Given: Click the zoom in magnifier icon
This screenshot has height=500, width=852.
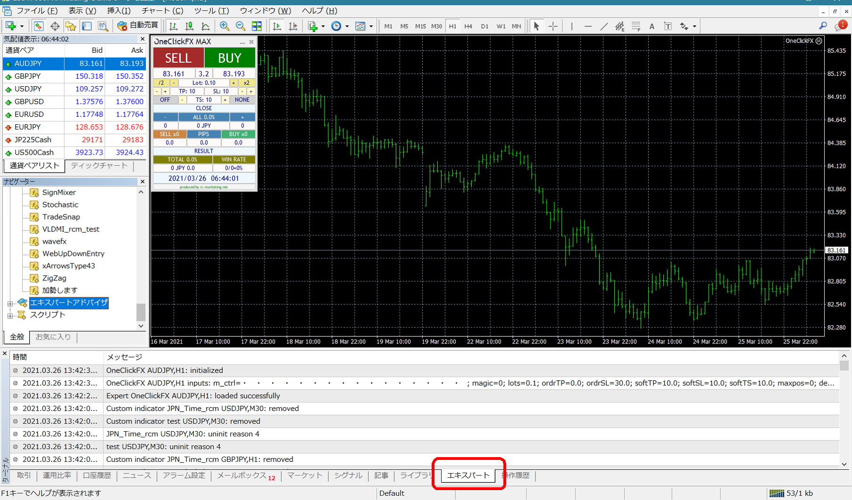Looking at the screenshot, I should coord(225,26).
